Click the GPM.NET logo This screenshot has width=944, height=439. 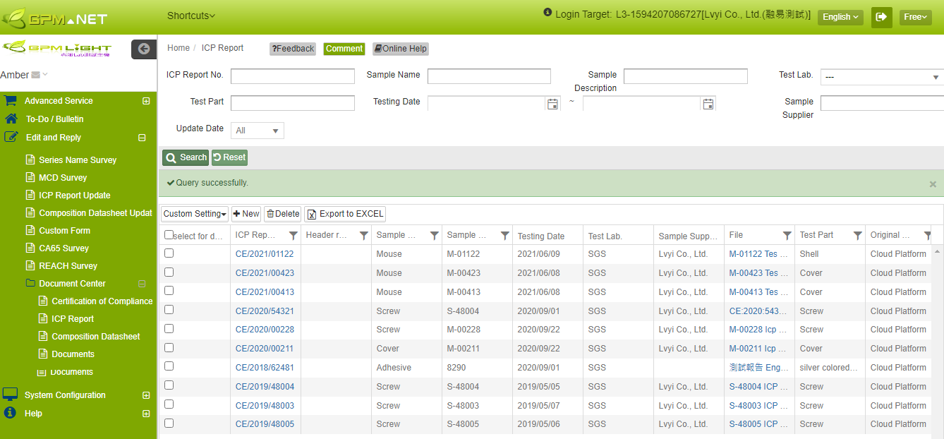[55, 17]
